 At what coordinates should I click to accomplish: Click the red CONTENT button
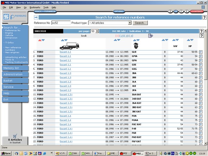197,11
